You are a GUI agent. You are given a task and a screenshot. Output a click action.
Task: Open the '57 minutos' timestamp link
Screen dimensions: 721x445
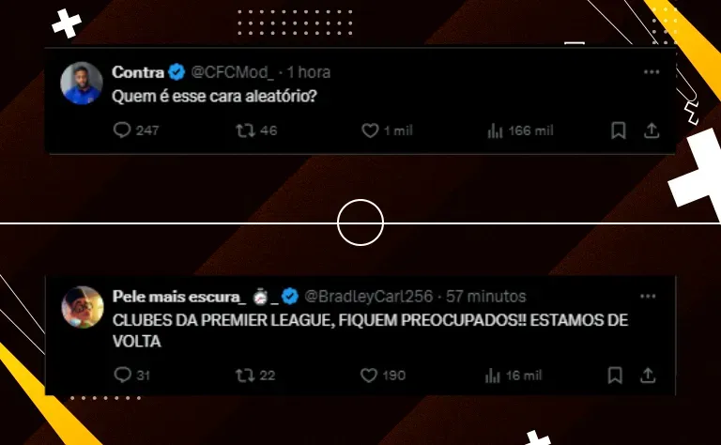point(486,297)
